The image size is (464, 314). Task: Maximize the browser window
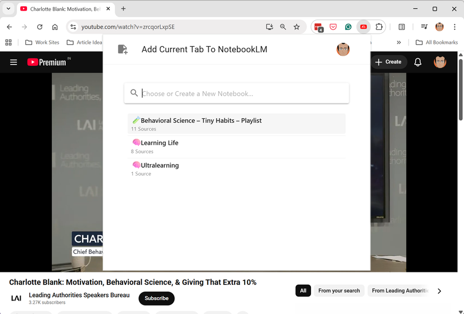(x=435, y=9)
